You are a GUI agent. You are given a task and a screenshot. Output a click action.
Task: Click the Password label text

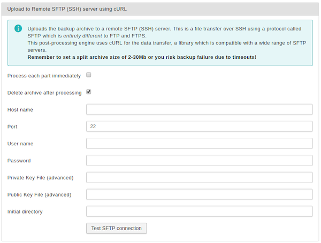click(x=19, y=160)
